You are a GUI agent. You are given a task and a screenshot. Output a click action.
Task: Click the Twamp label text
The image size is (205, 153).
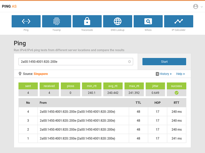[x=57, y=30]
